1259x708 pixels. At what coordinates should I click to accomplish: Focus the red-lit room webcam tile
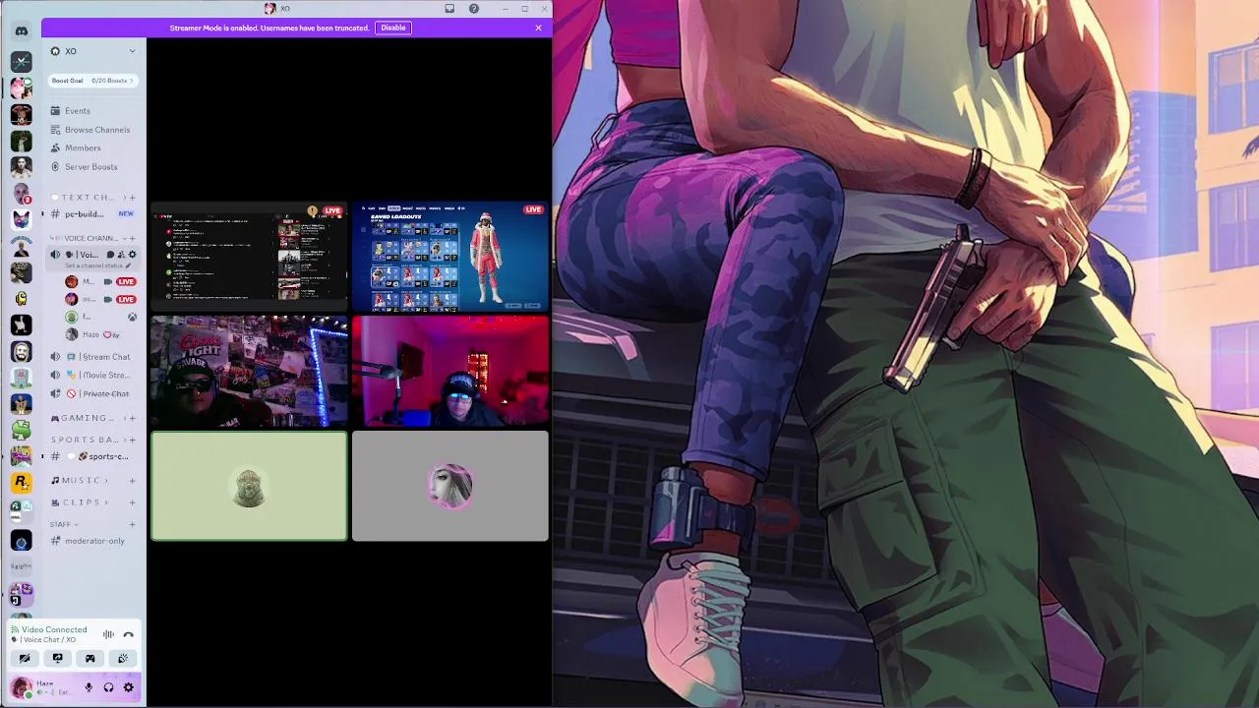pos(450,371)
